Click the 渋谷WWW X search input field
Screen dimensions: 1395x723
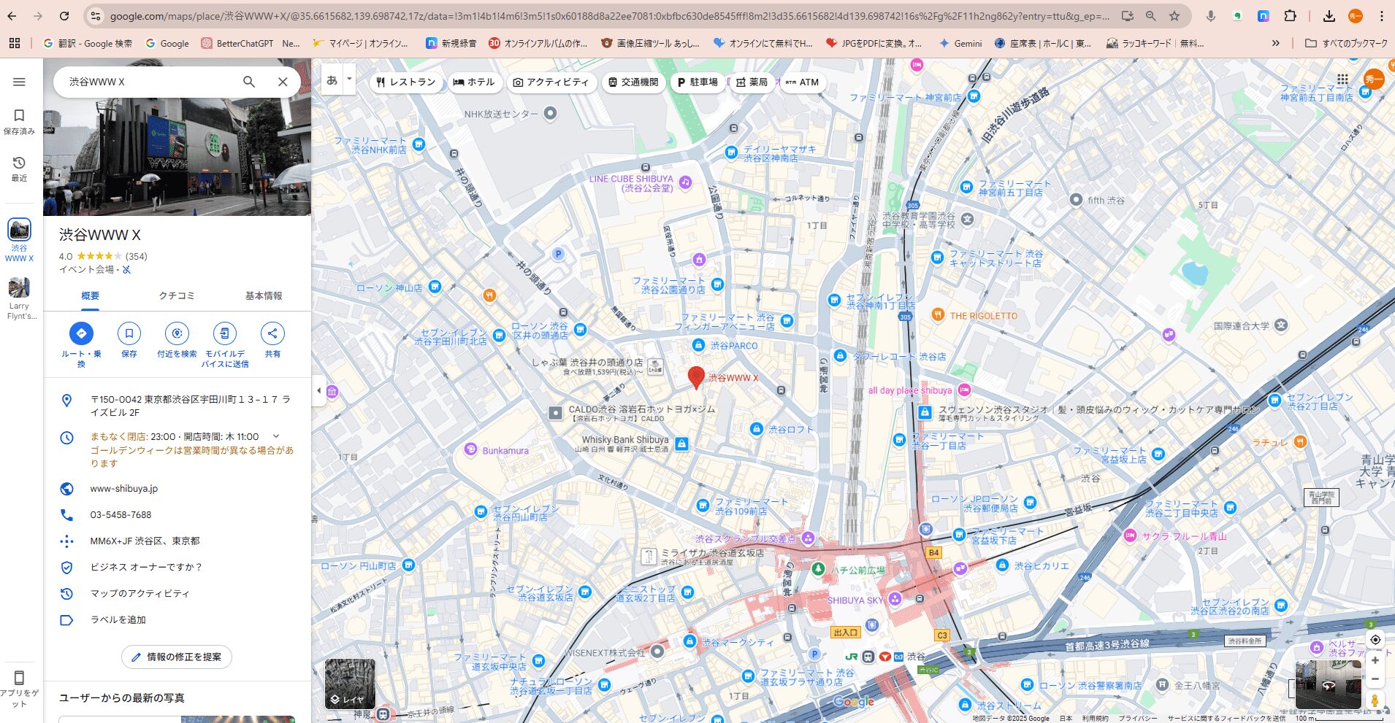coord(146,82)
